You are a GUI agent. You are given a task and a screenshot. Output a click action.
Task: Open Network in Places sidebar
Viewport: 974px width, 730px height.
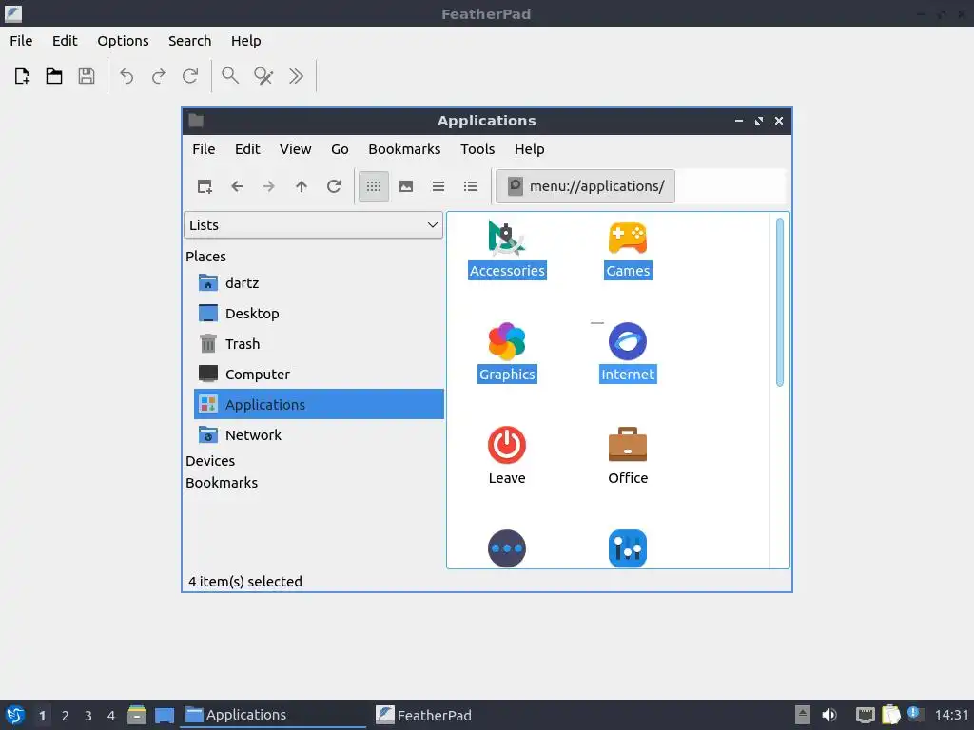click(x=320, y=435)
